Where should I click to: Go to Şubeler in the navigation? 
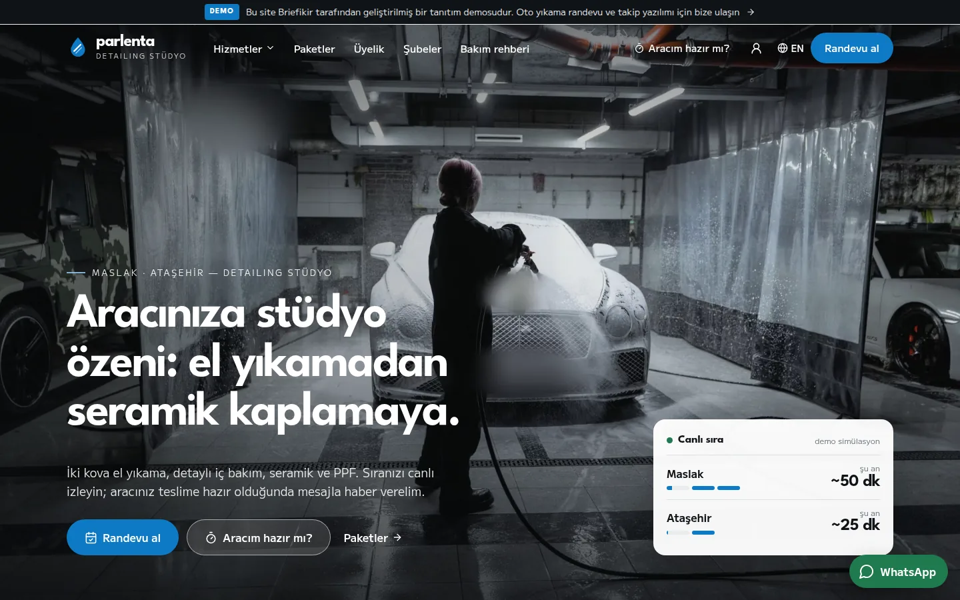[422, 49]
